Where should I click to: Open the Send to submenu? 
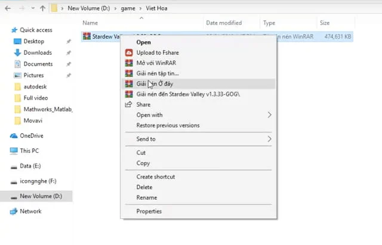coord(199,139)
